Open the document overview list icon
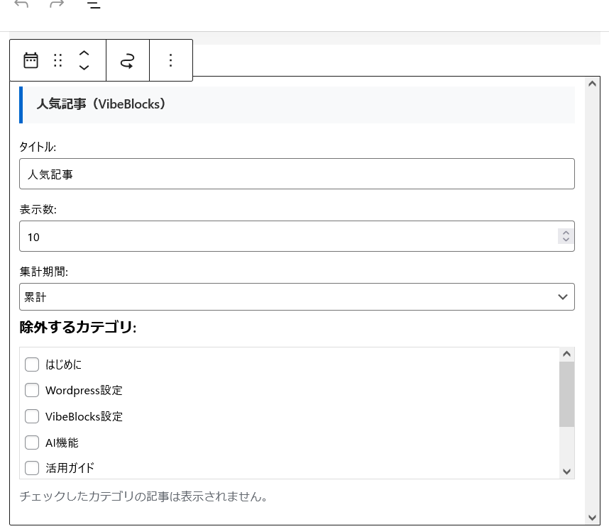609x529 pixels. (93, 6)
